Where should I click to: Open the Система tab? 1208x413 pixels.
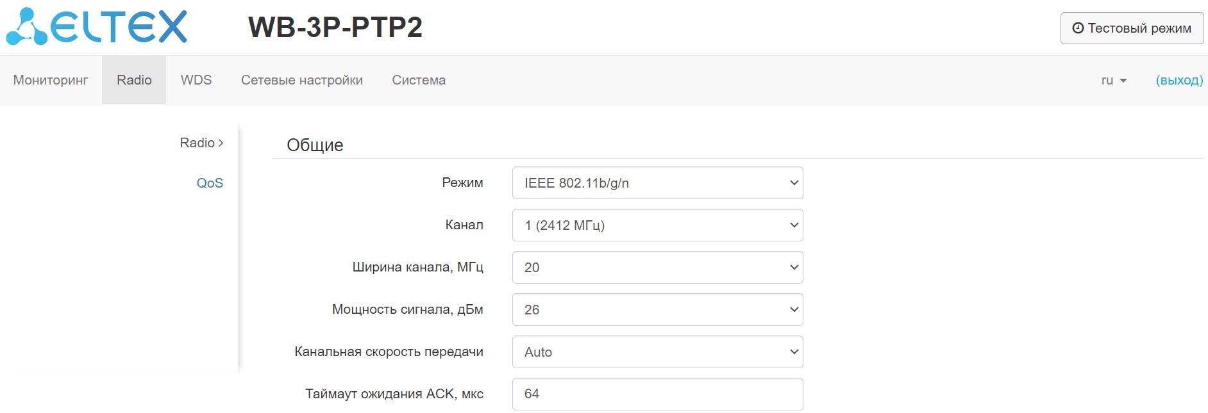419,80
